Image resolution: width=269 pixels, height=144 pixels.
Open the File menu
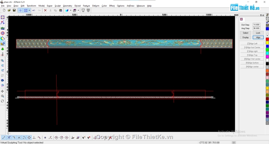(3, 6)
